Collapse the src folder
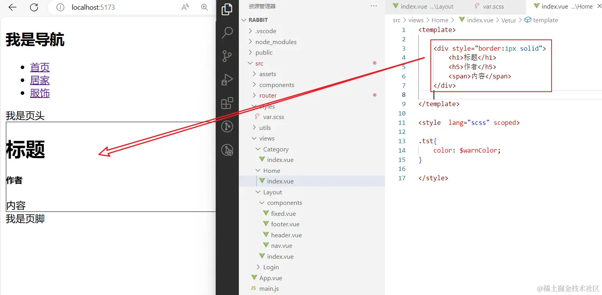This screenshot has width=602, height=295. point(251,63)
